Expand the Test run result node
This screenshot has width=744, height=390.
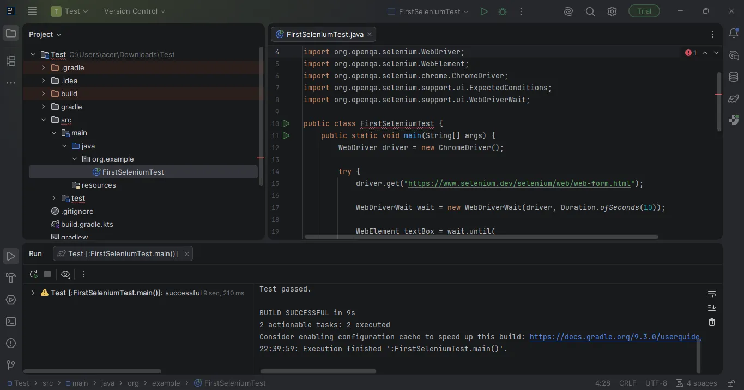coord(33,293)
